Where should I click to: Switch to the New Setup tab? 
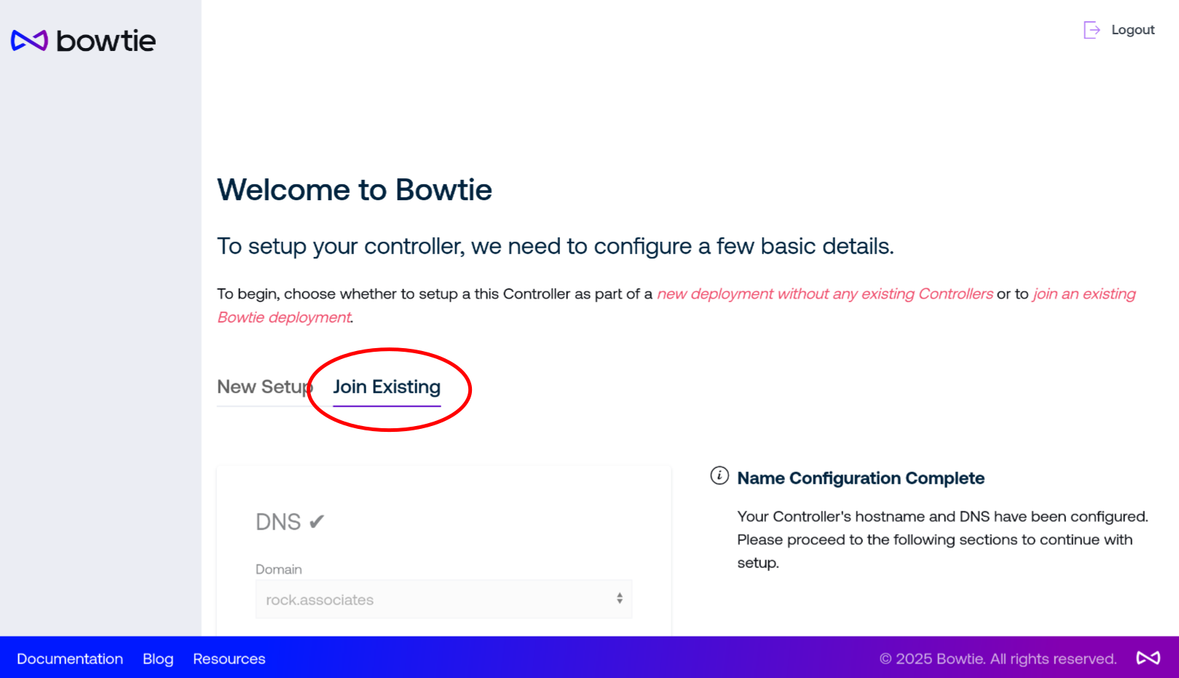[x=265, y=387]
